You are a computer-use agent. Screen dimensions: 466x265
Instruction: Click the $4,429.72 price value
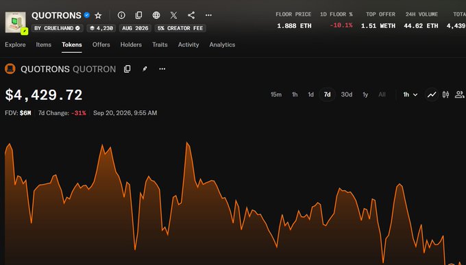(44, 95)
